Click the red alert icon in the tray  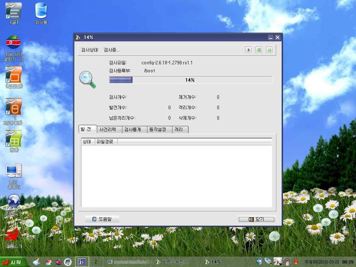pos(296,261)
